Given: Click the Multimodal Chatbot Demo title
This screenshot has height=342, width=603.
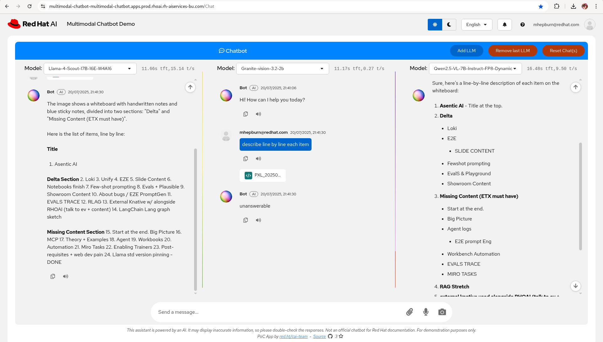Looking at the screenshot, I should pos(101,24).
